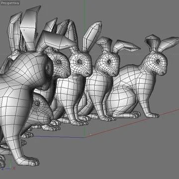Click the world origin where the axes meet
Image resolution: width=179 pixels, height=179 pixels.
pyautogui.click(x=85, y=137)
